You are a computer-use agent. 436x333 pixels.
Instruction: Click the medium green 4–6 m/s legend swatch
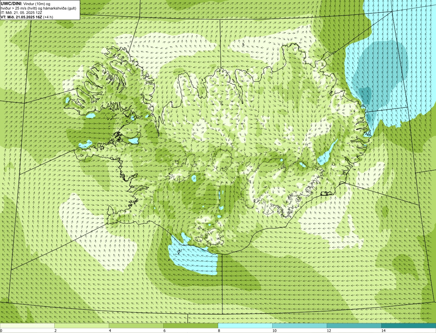[136, 326]
